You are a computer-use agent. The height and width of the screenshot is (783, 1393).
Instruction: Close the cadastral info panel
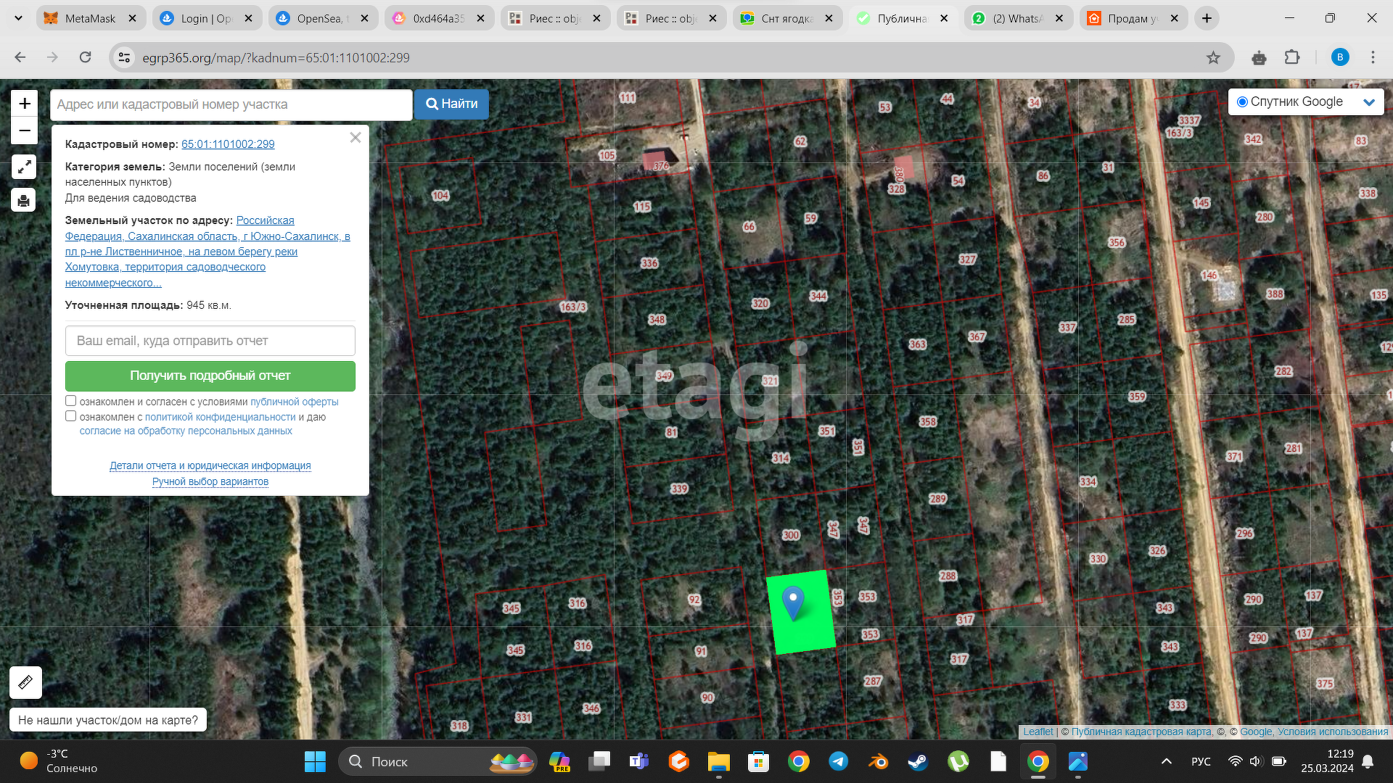tap(355, 138)
